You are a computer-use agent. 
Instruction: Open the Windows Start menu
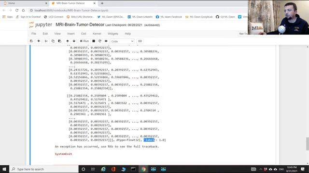4,169
